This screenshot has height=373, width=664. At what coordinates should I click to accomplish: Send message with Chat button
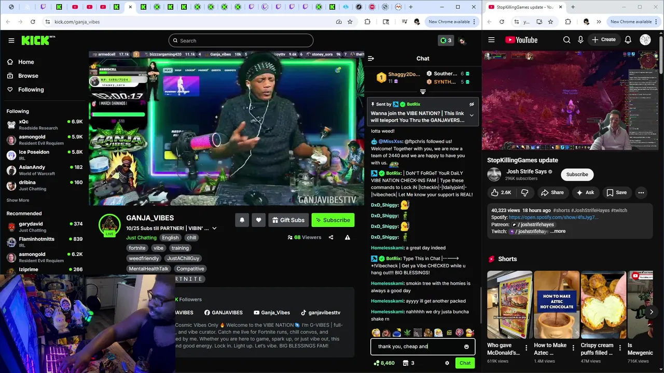pyautogui.click(x=465, y=363)
